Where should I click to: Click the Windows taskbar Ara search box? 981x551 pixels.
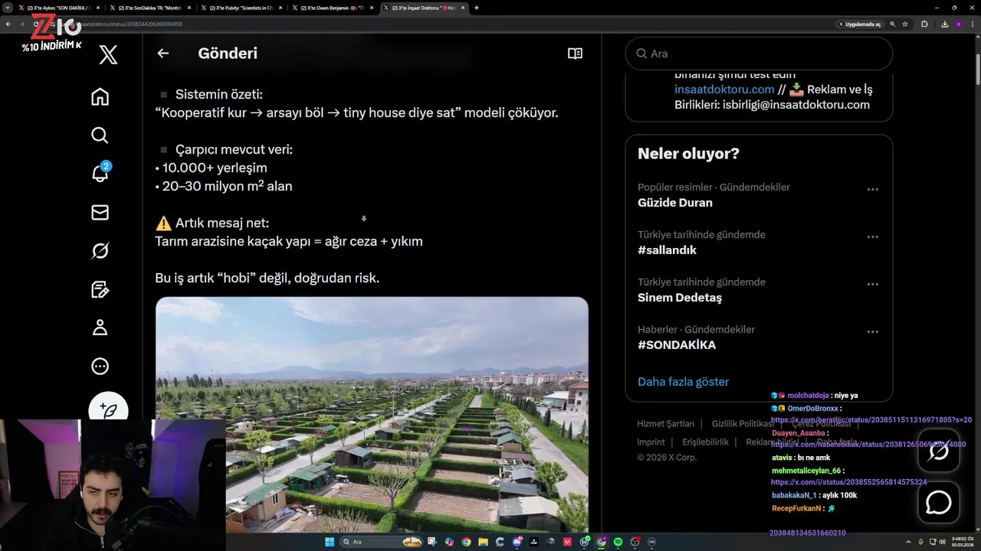381,542
